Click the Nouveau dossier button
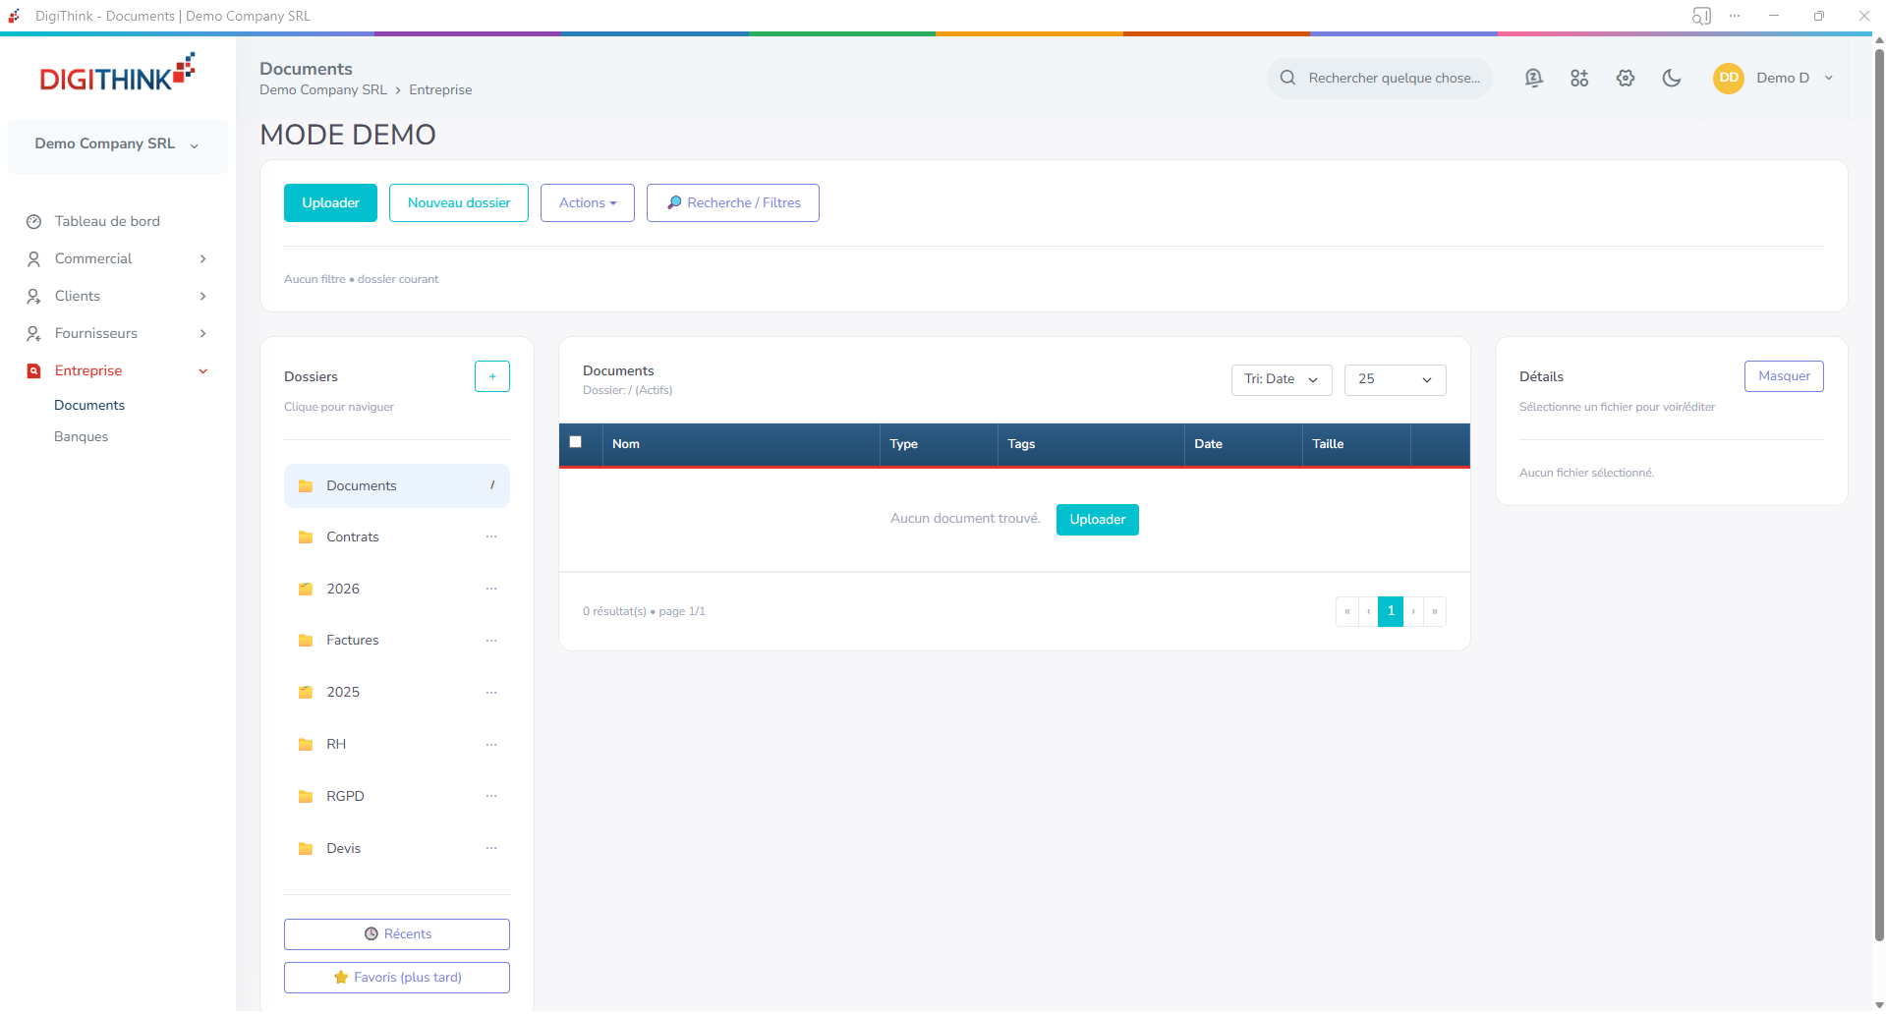This screenshot has height=1015, width=1886. pos(459,203)
